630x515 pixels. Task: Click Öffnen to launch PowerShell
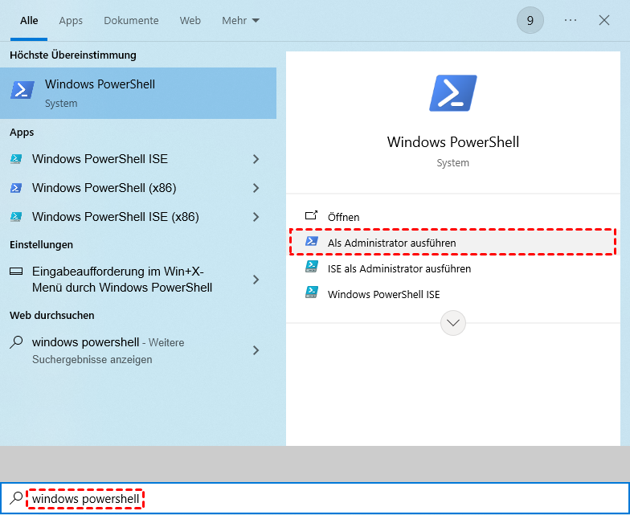tap(343, 217)
